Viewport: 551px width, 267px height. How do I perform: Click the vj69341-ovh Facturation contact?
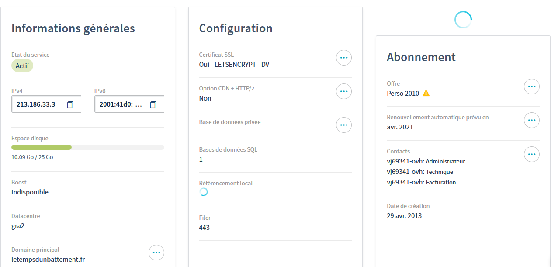point(422,182)
